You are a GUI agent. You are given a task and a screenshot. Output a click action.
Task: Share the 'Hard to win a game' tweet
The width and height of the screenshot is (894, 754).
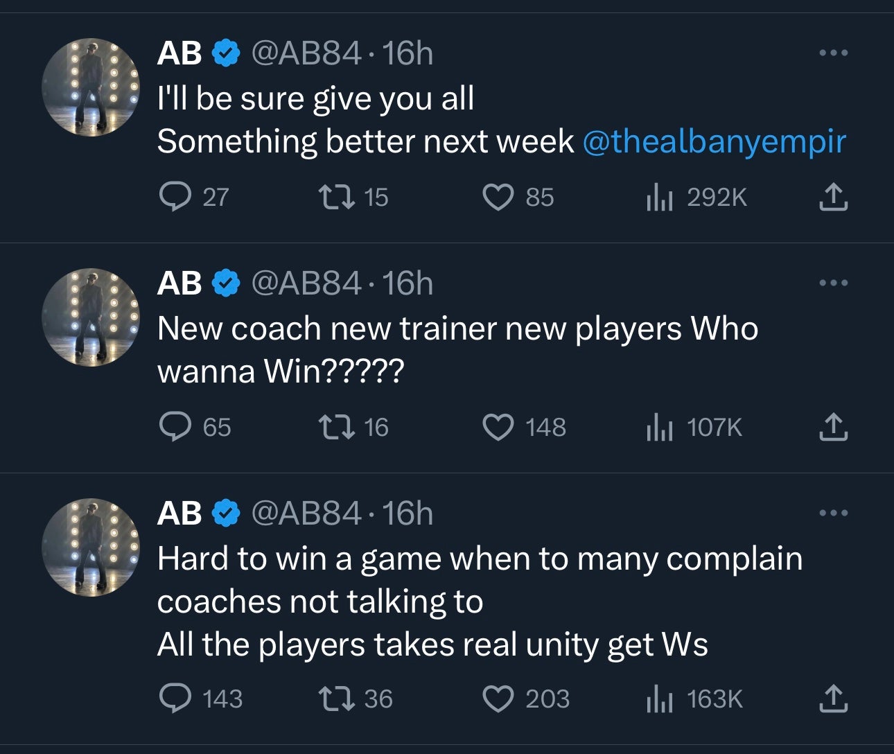[832, 699]
